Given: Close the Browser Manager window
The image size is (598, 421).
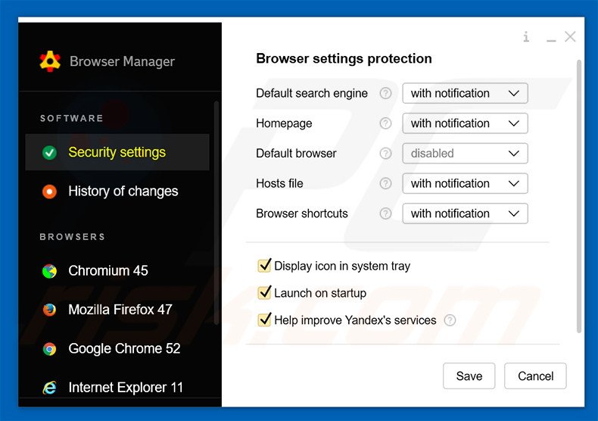Looking at the screenshot, I should [x=570, y=36].
